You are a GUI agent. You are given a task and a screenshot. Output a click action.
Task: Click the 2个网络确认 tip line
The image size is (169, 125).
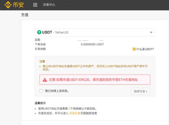coord(67,109)
